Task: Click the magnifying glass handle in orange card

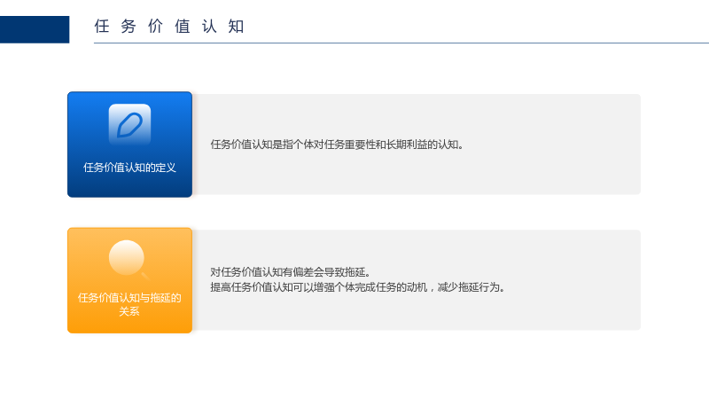Action: [x=145, y=276]
